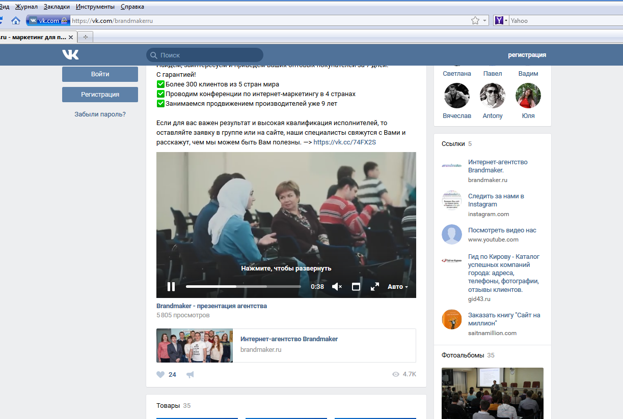Open the Инструменты menu
Screen dimensions: 623x419
(95, 7)
